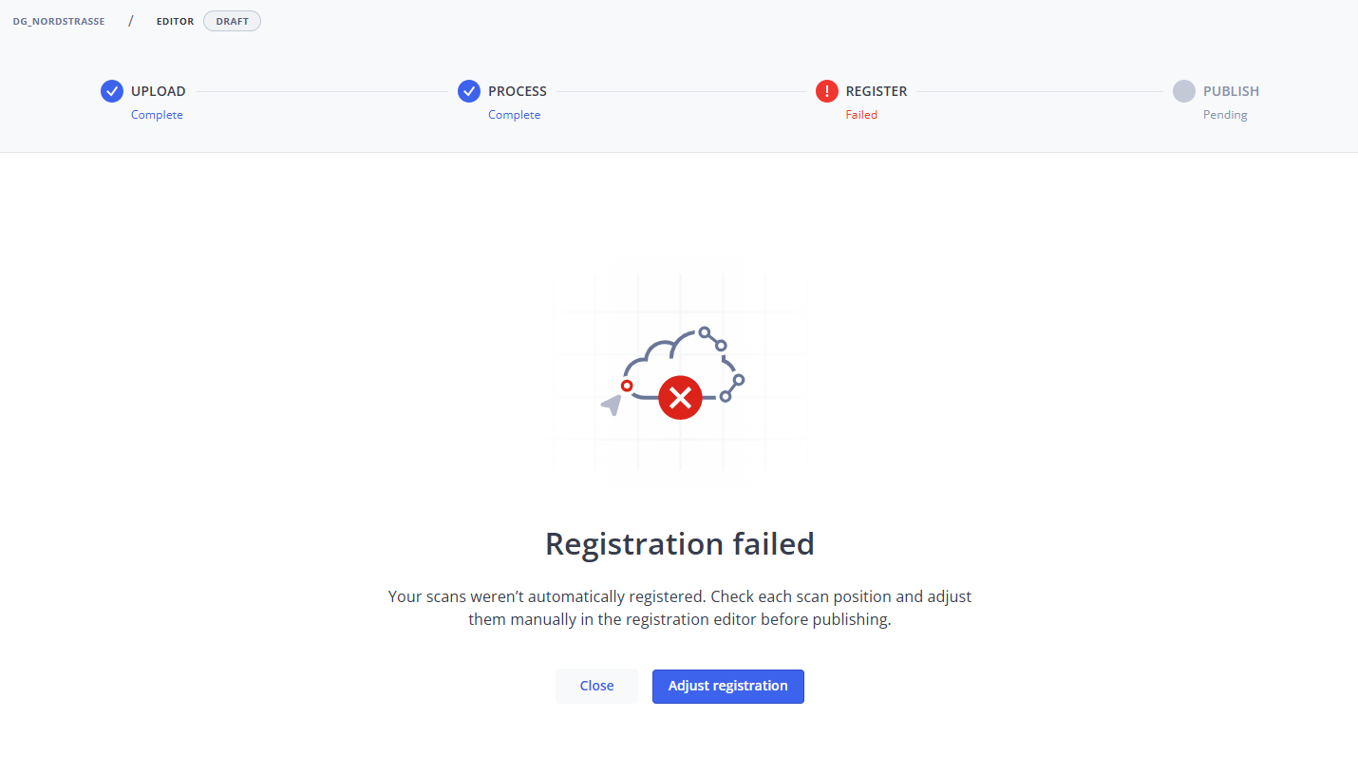The height and width of the screenshot is (774, 1358).
Task: Click the Registration failed heading
Action: point(680,544)
